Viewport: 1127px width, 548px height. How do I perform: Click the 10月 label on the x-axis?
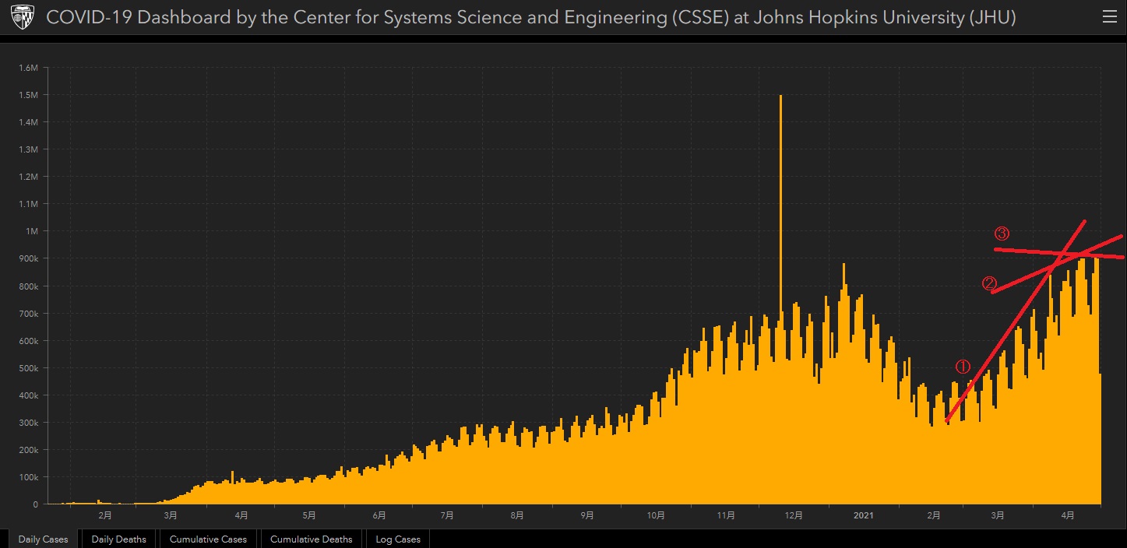tap(656, 515)
